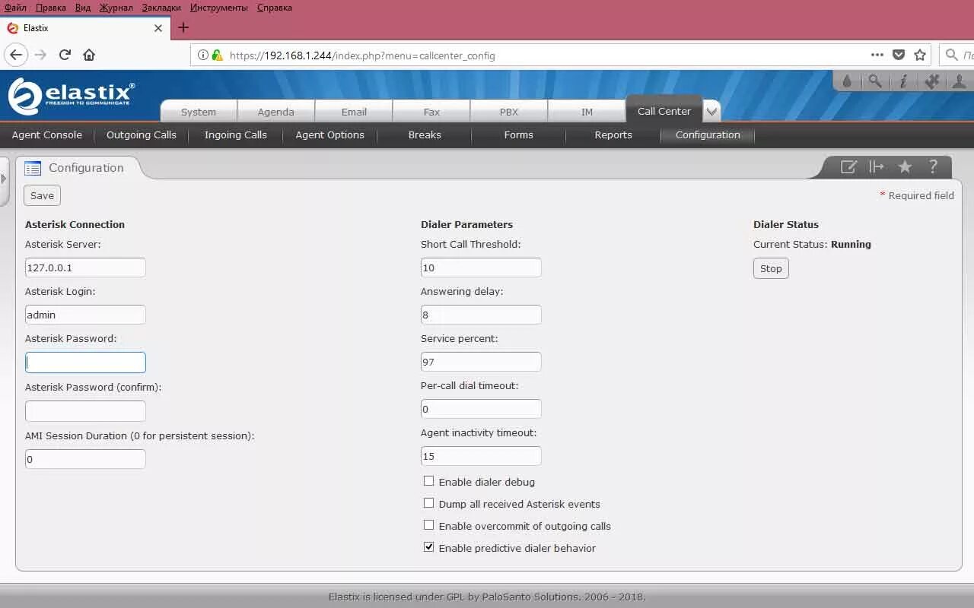Go forward with the browser forward arrow
The height and width of the screenshot is (608, 974).
point(40,55)
